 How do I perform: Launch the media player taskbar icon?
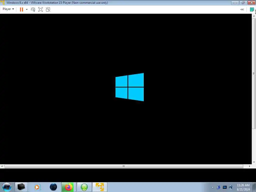click(37, 187)
